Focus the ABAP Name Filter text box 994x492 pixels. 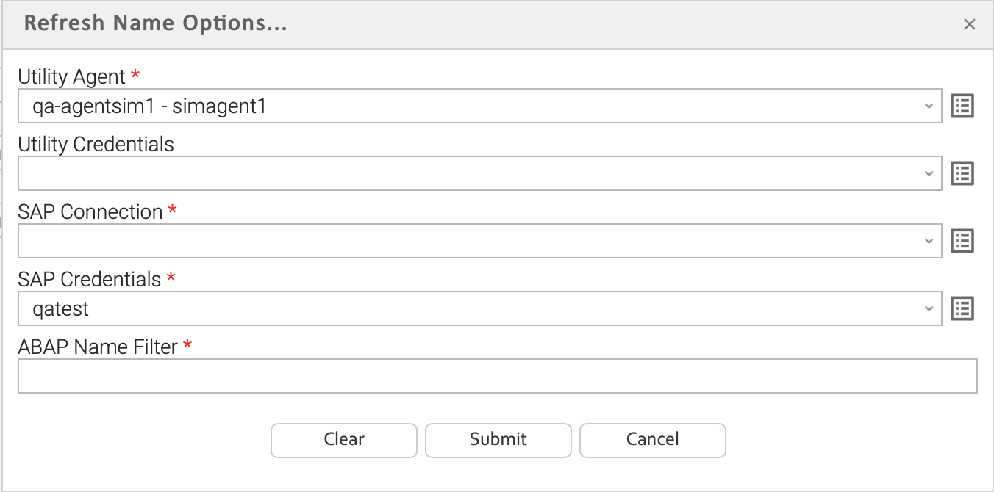coord(497,376)
